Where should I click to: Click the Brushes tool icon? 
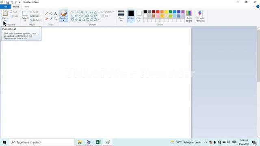[64, 13]
